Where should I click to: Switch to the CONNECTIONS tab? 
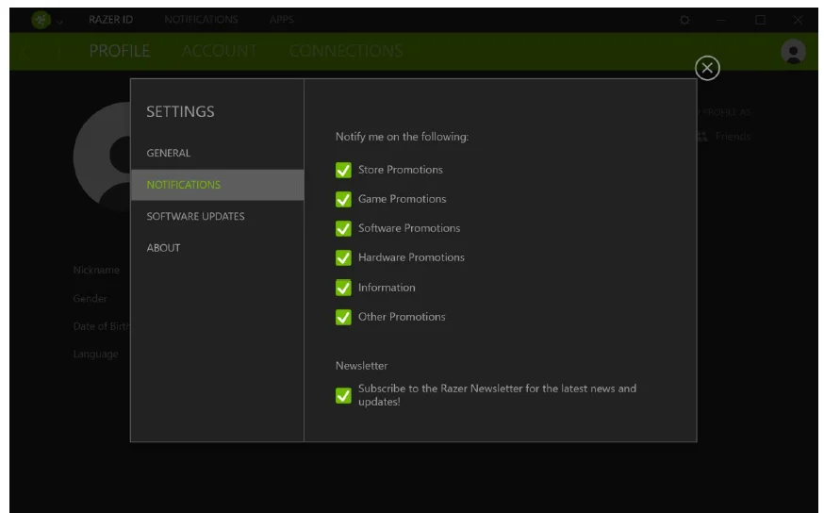[346, 51]
